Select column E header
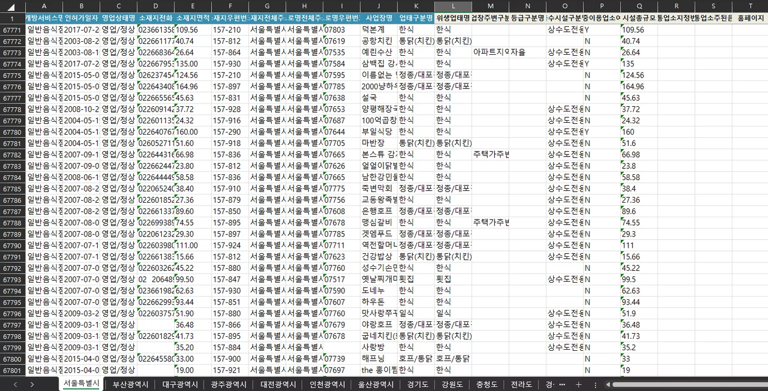768x391 pixels. click(x=193, y=6)
